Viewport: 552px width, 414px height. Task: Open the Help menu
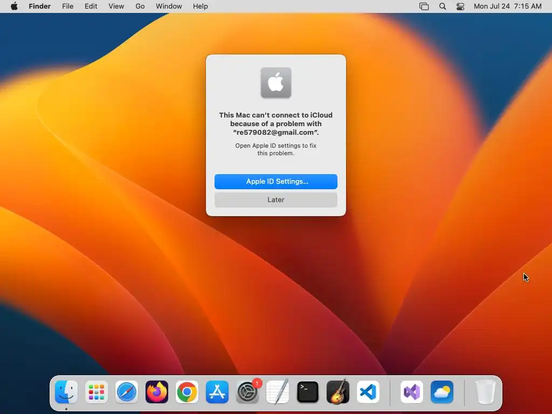(201, 6)
